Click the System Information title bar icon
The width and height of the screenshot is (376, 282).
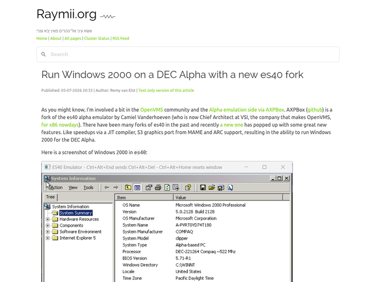tap(47, 178)
